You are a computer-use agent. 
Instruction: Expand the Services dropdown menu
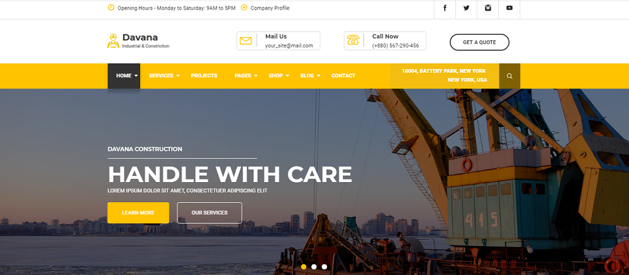[164, 75]
